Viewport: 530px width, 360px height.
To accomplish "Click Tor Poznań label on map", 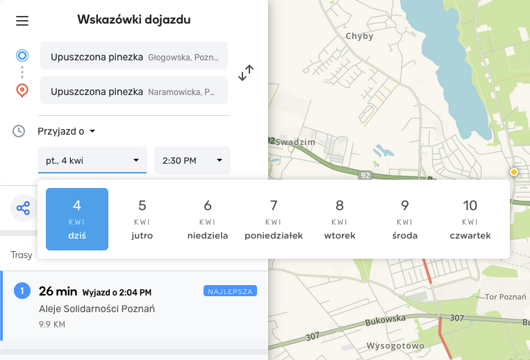I will tap(505, 297).
